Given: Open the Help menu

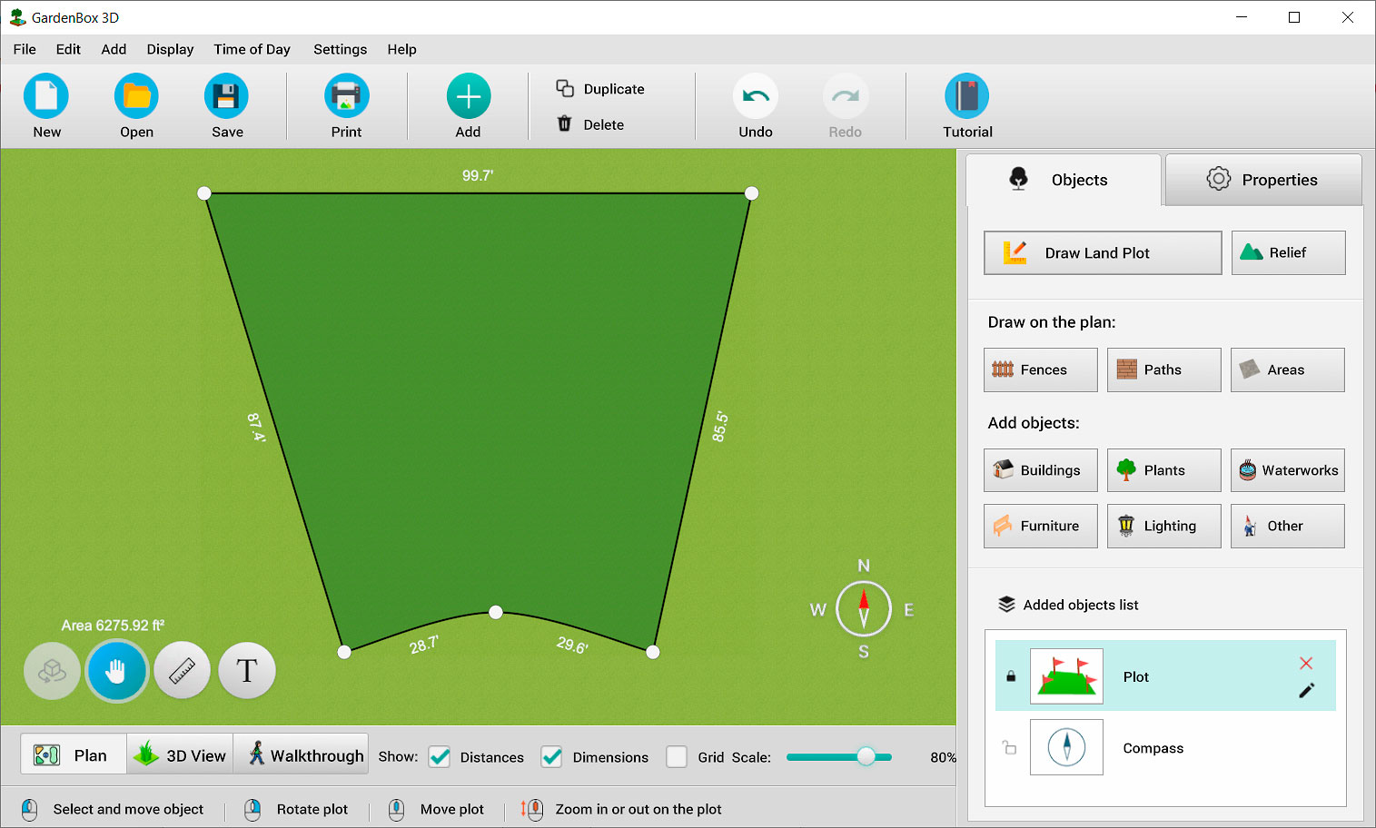Looking at the screenshot, I should tap(401, 49).
